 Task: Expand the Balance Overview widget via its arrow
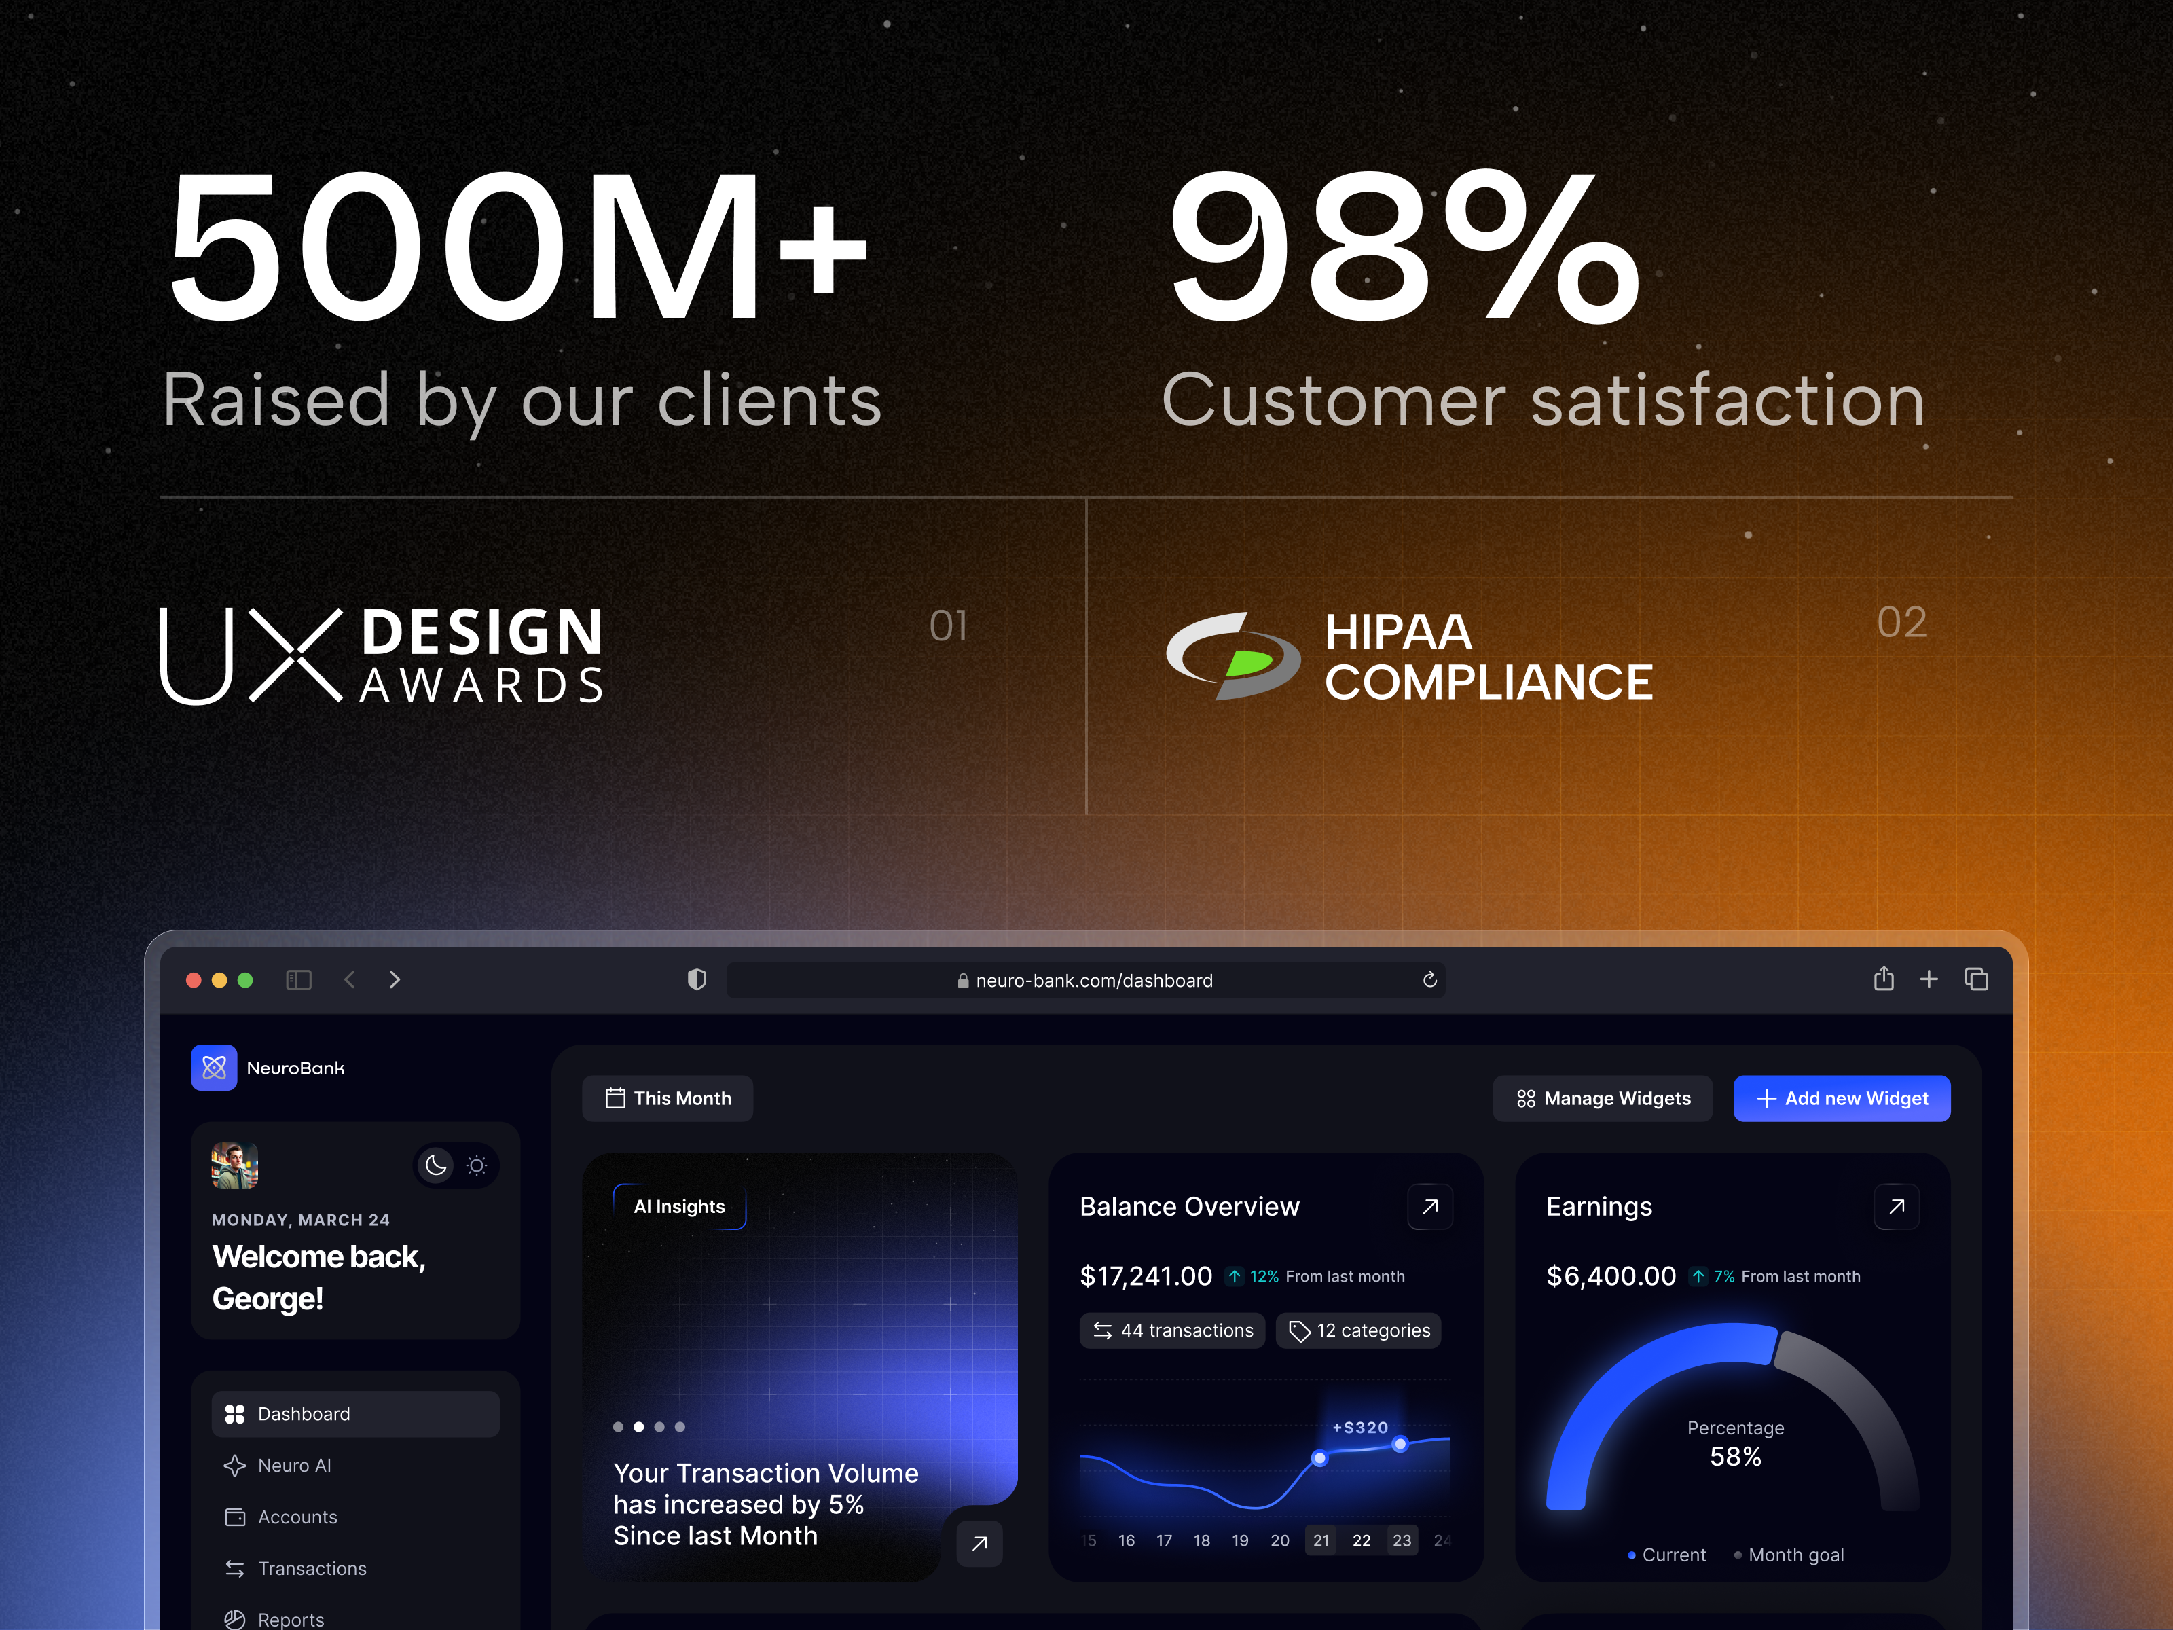click(1430, 1206)
